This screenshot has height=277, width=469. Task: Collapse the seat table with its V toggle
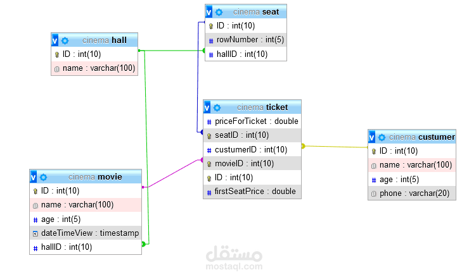[x=209, y=12]
